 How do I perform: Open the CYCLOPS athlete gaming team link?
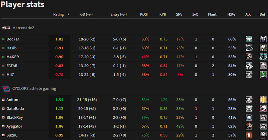click(x=34, y=88)
